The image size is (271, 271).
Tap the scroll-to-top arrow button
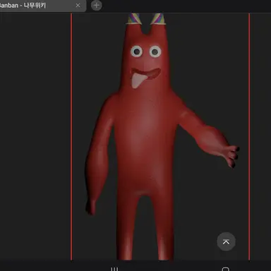[x=226, y=241]
